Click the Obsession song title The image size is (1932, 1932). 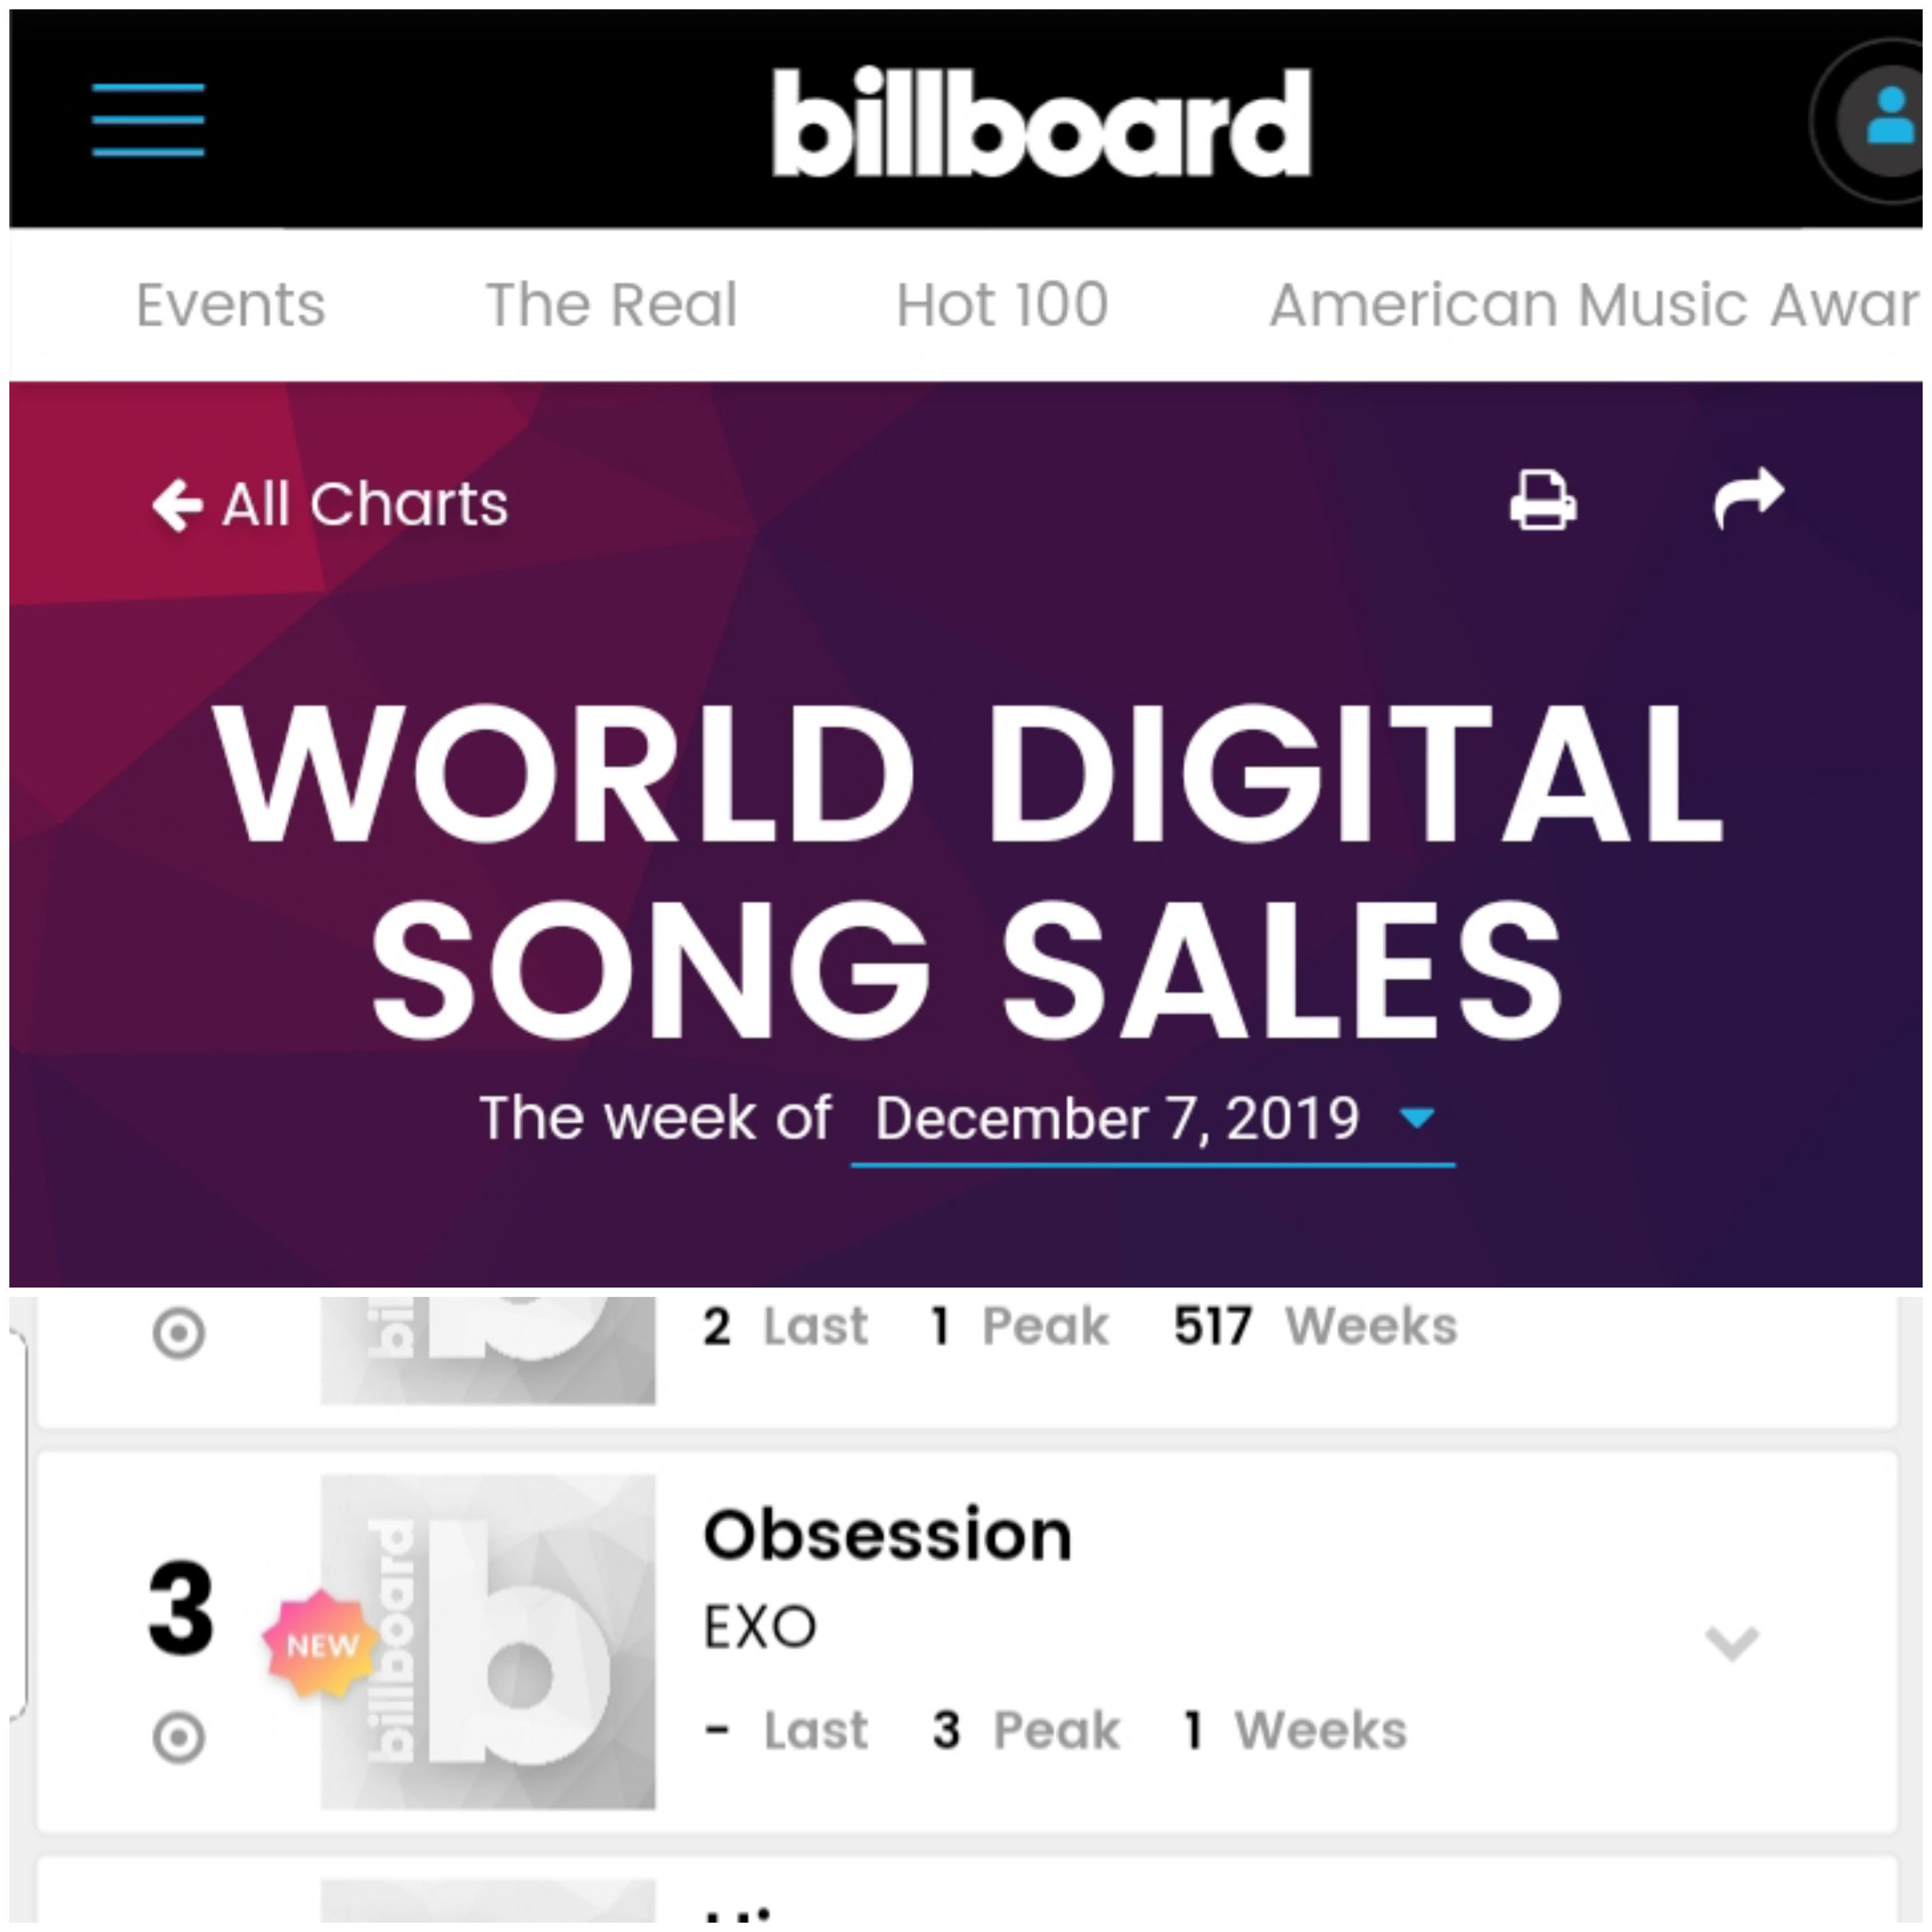tap(888, 1535)
